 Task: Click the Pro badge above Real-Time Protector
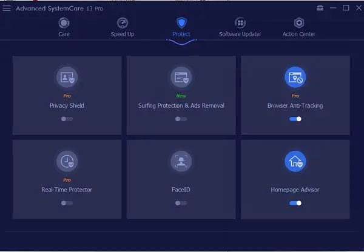(x=67, y=180)
